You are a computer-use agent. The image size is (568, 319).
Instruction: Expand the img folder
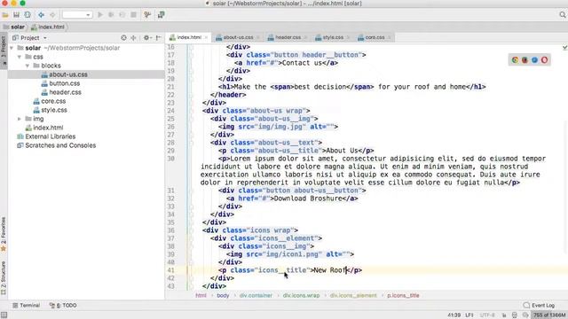coord(20,119)
